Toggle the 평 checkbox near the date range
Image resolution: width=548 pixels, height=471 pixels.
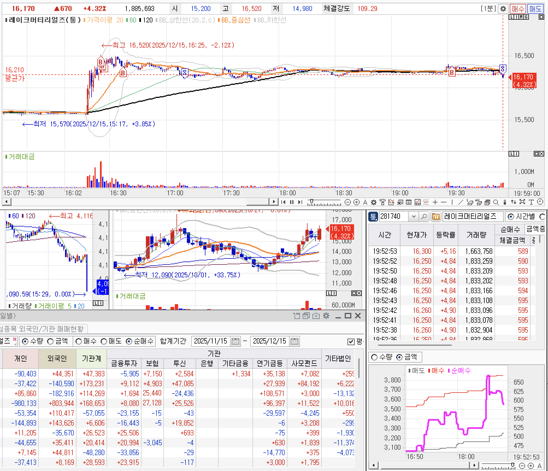pos(351,341)
